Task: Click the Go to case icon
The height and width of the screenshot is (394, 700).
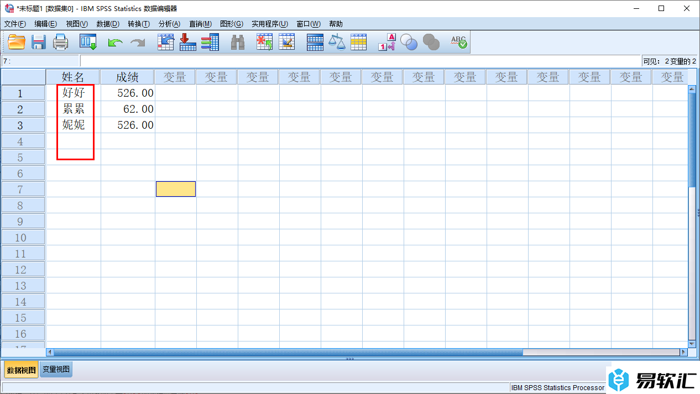Action: (165, 42)
